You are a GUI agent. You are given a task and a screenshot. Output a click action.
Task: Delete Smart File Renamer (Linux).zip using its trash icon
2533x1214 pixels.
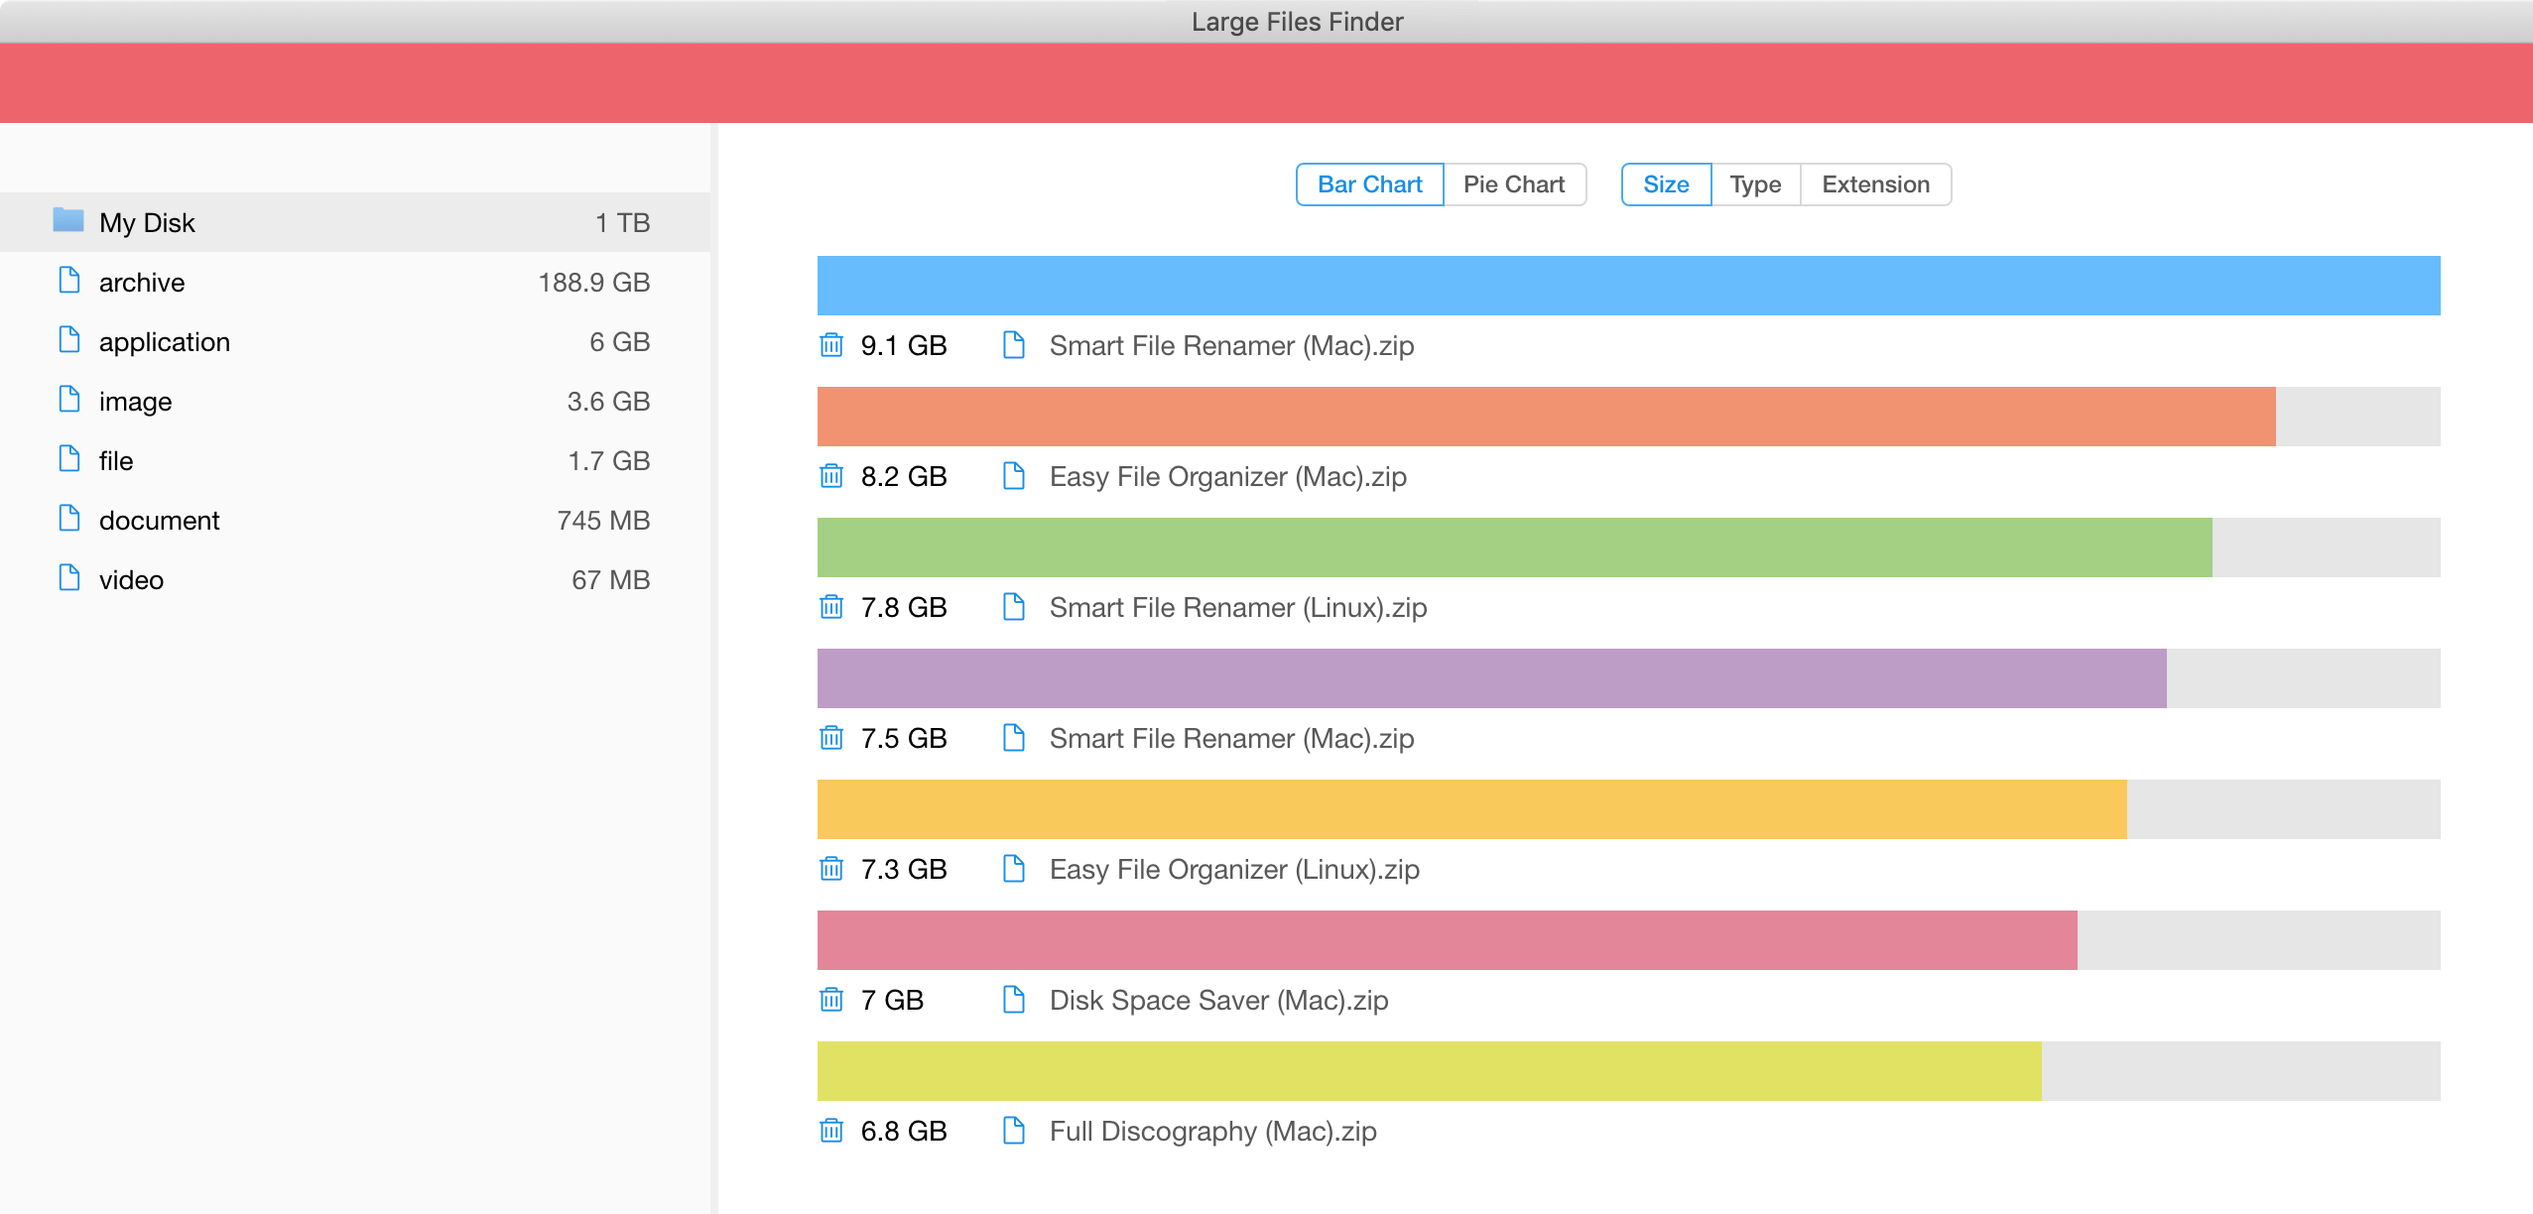pos(831,607)
